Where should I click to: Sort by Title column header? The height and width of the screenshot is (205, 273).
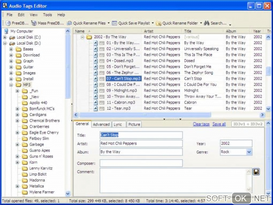coord(203,31)
